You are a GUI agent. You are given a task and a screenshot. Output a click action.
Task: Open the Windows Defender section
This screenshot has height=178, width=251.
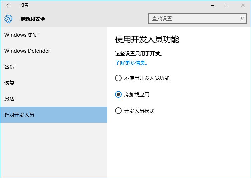click(53, 51)
